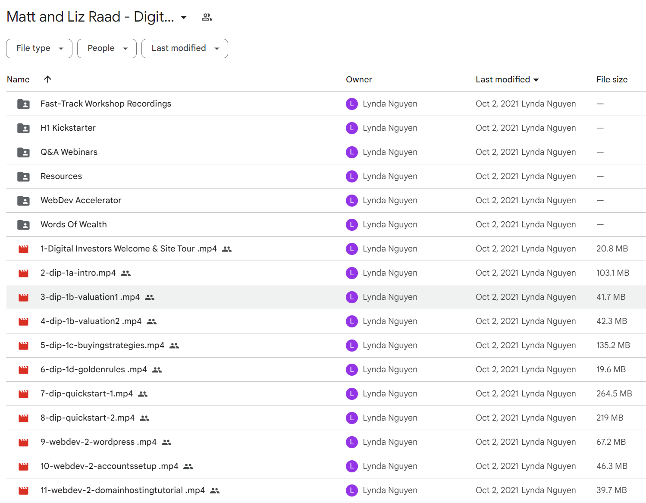Click the File size column header
The width and height of the screenshot is (646, 503).
[612, 79]
